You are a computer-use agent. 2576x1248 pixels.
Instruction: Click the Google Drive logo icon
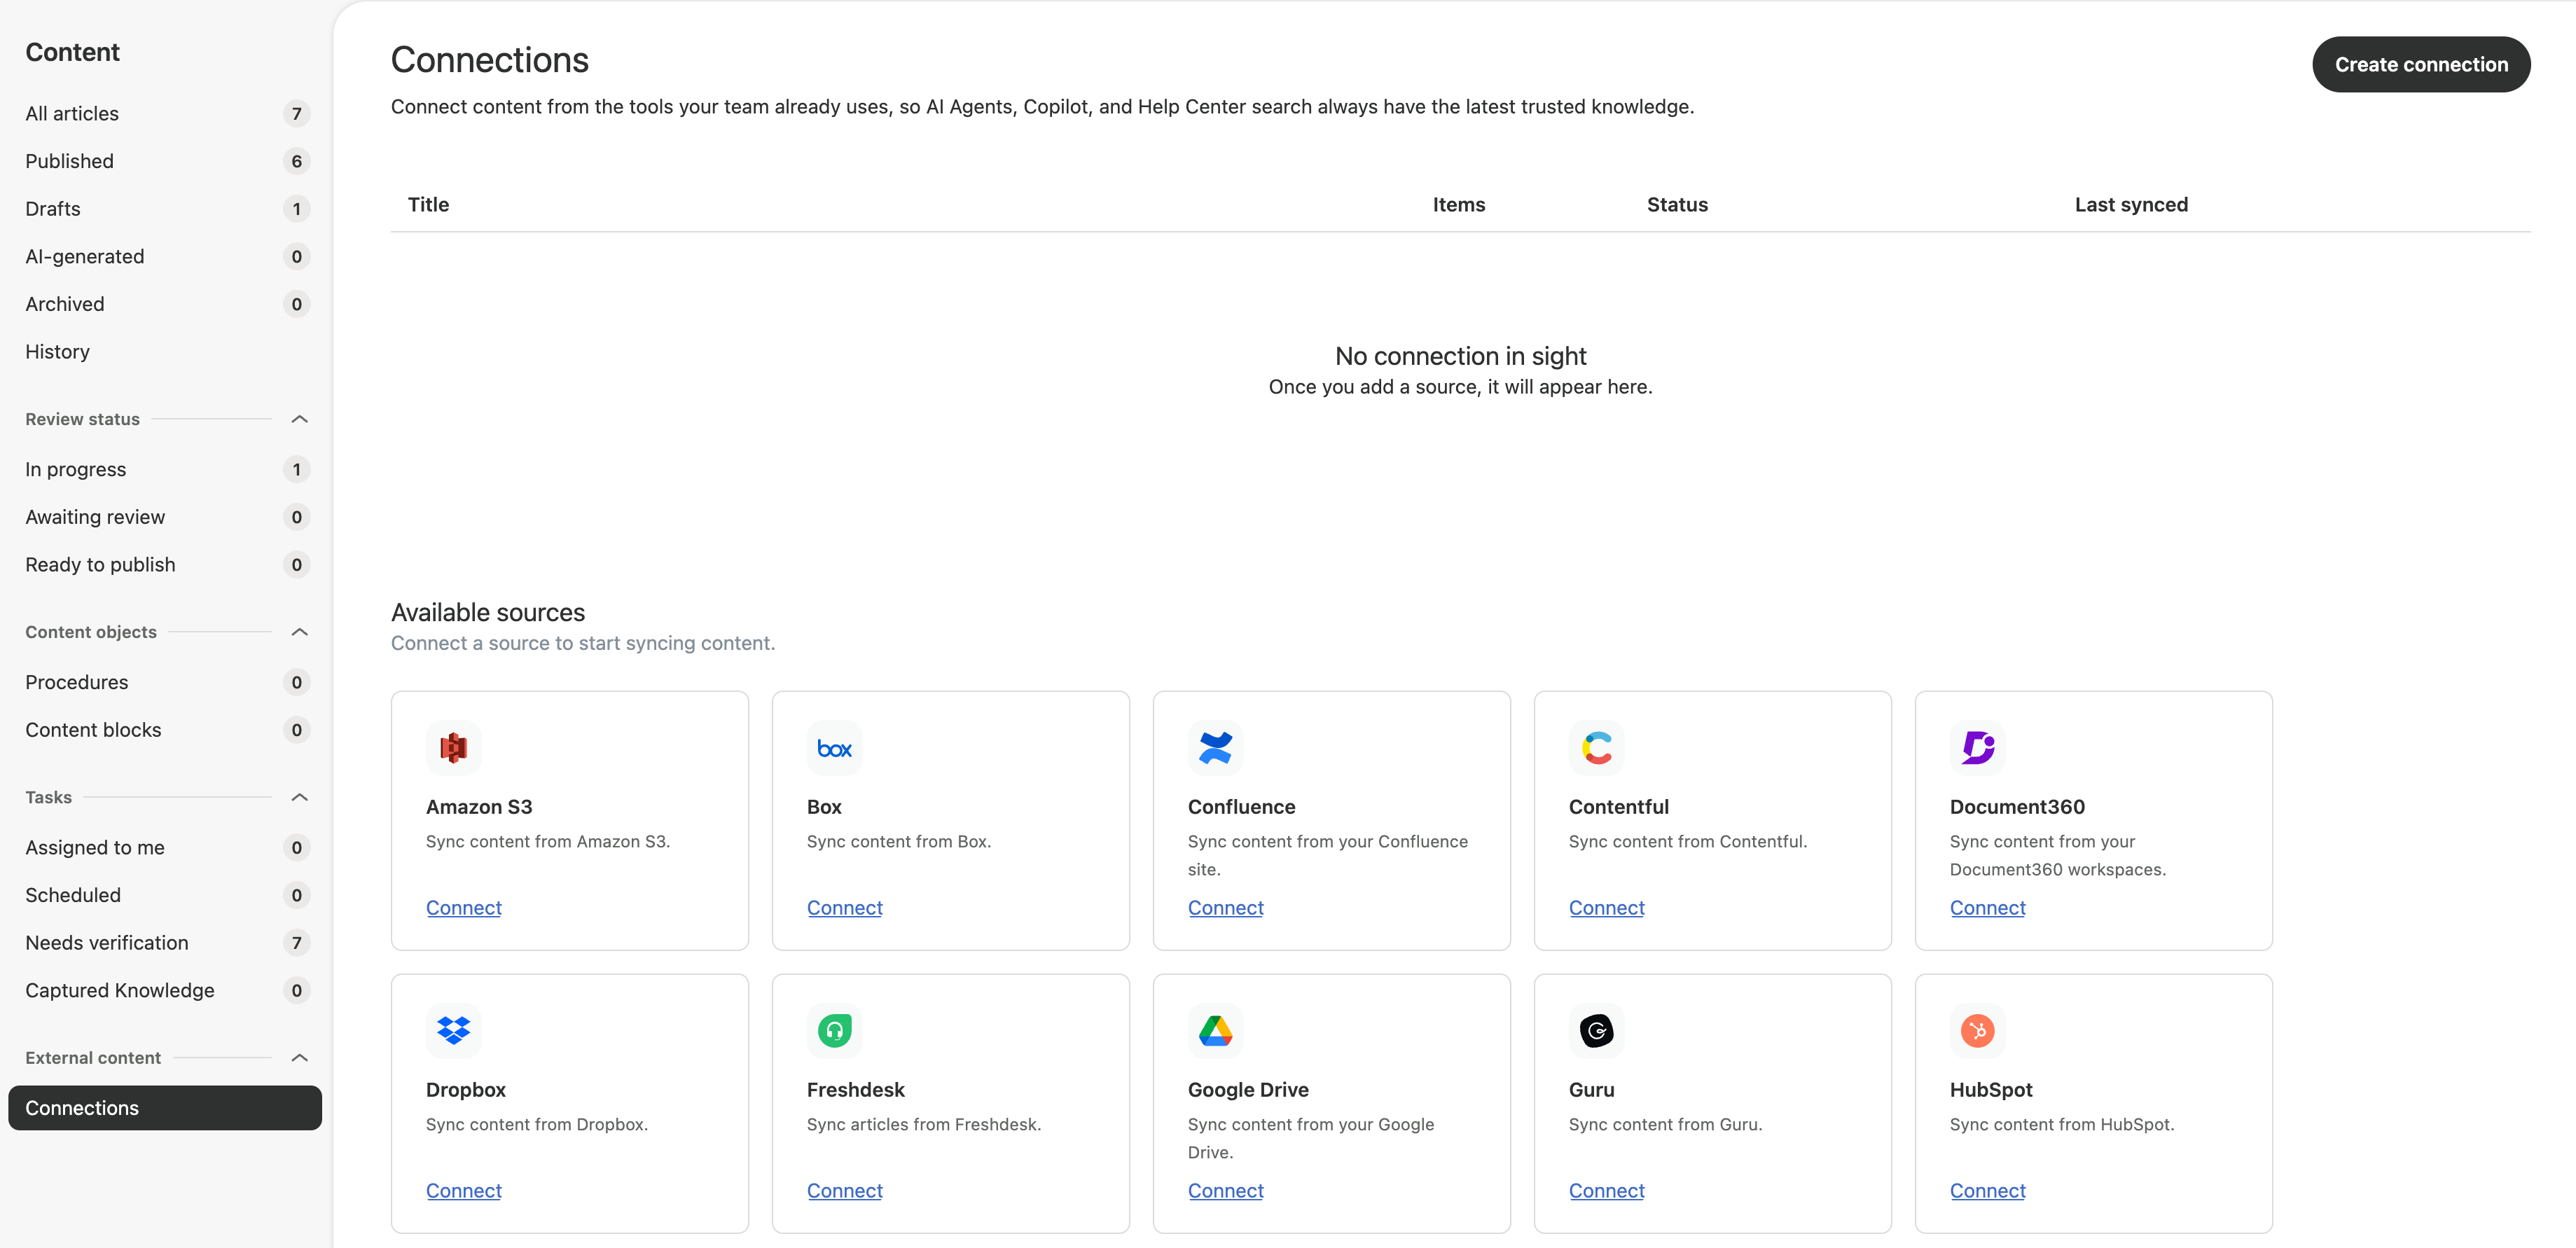[x=1215, y=1030]
